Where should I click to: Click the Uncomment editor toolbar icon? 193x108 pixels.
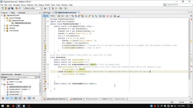[x=118, y=16]
